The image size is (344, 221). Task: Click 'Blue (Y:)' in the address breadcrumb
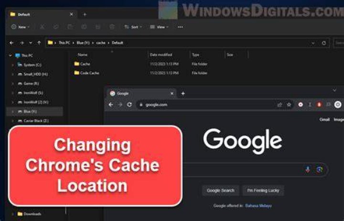point(83,43)
